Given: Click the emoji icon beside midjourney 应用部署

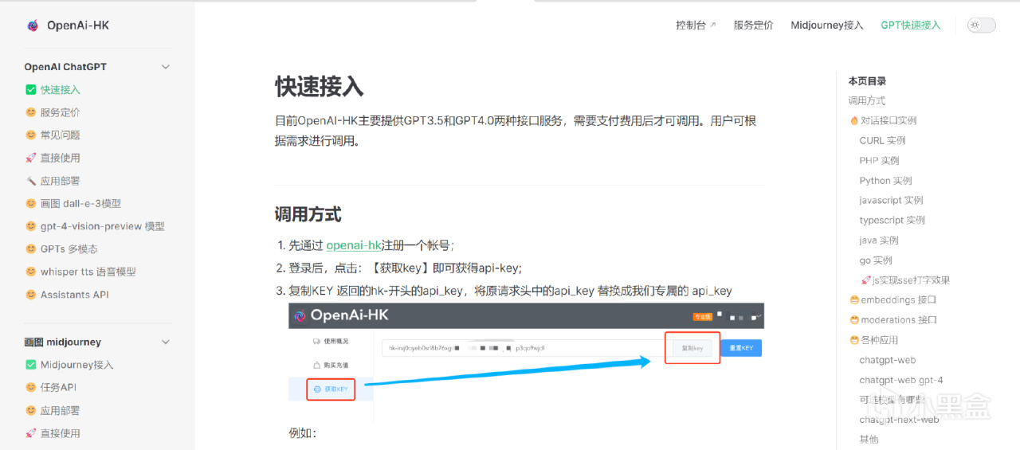Looking at the screenshot, I should click(31, 411).
